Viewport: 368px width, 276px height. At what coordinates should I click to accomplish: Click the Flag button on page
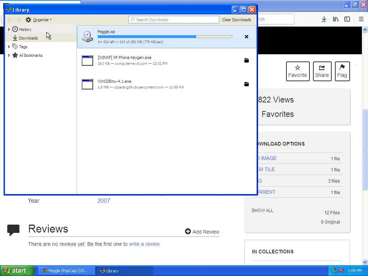342,72
